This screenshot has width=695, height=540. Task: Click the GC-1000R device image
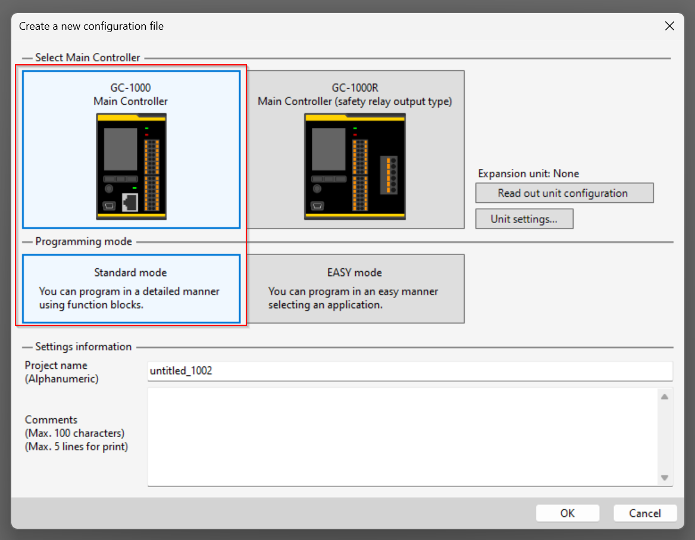pyautogui.click(x=355, y=167)
